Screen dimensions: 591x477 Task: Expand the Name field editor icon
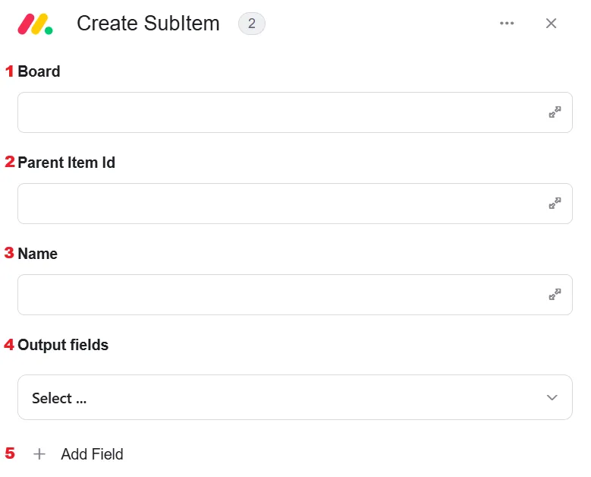[555, 295]
